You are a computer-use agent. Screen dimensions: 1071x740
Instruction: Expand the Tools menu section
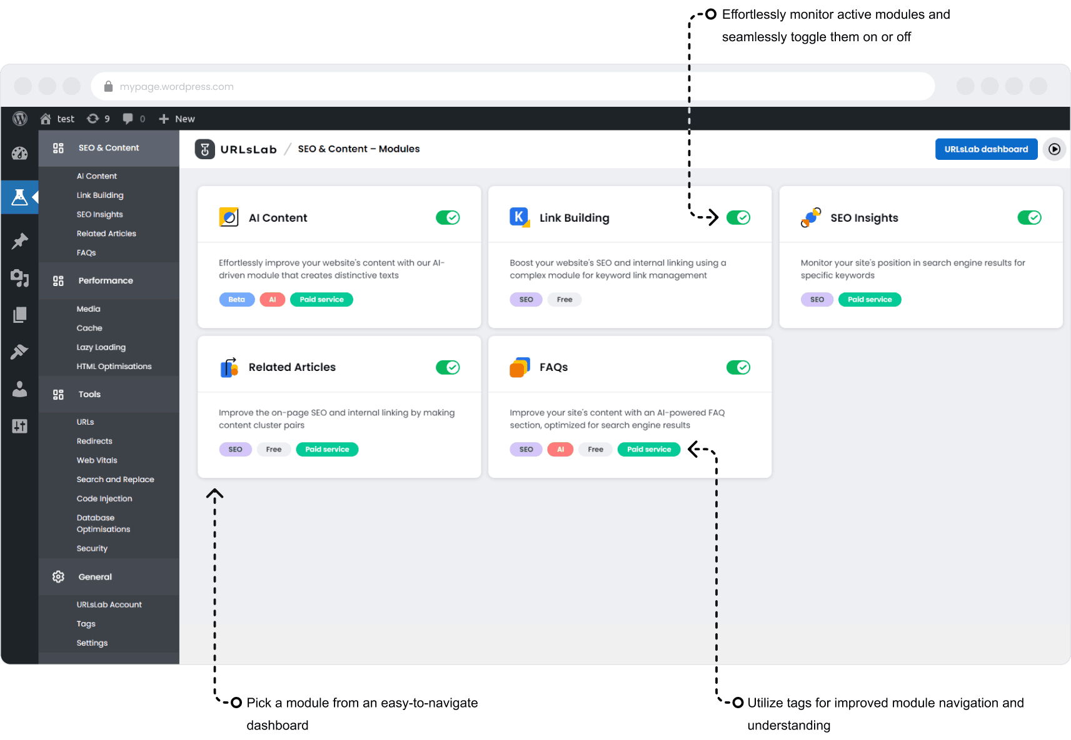point(109,395)
